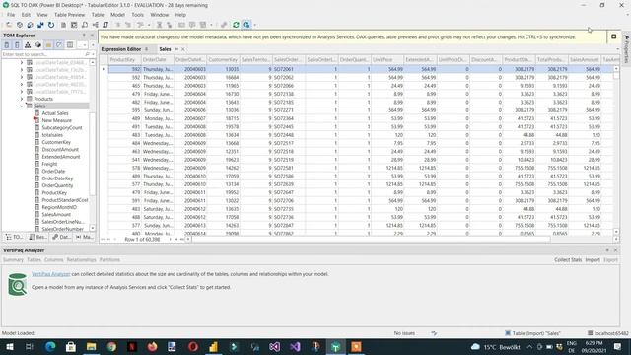Screen dimensions: 631x355
Task: Click the green refresh arrows toolbar icon
Action: 236,25
